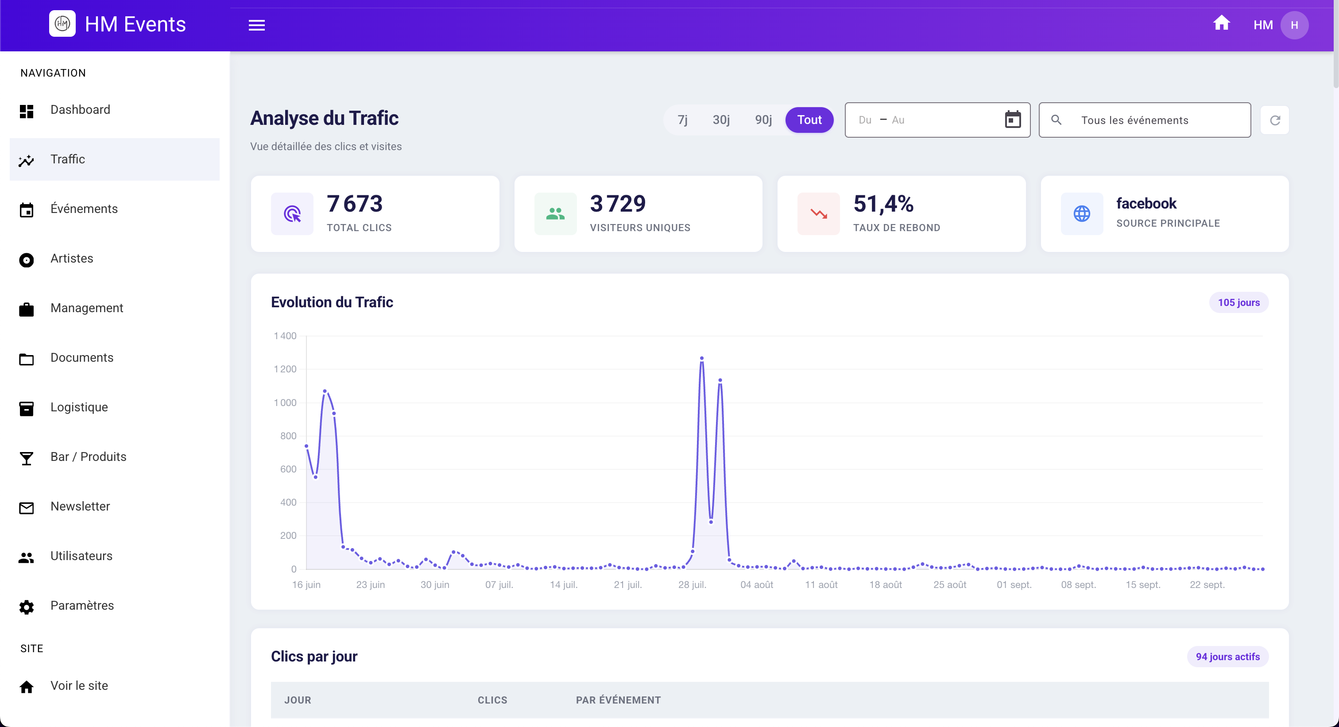This screenshot has width=1339, height=727.
Task: Follow the Voir le site link
Action: coord(114,686)
